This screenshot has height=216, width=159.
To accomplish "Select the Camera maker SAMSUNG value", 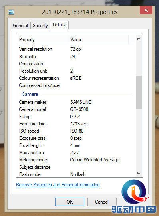I will 81,102.
